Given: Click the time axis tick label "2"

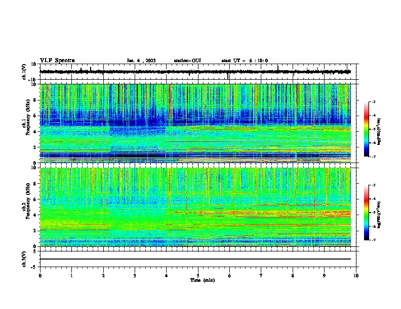Looking at the screenshot, I should (x=103, y=276).
